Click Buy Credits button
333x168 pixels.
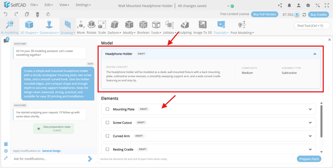tap(319, 14)
